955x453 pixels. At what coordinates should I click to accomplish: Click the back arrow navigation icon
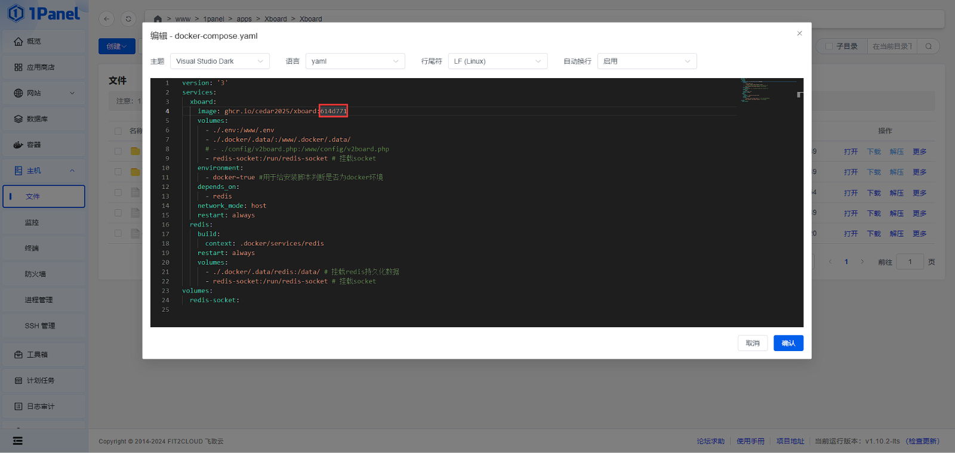coord(106,19)
